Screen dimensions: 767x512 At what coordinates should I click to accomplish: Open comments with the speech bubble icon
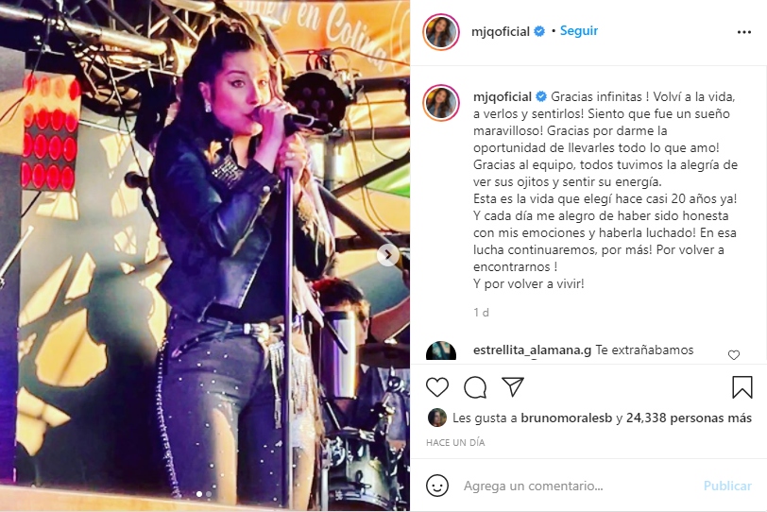pyautogui.click(x=475, y=387)
